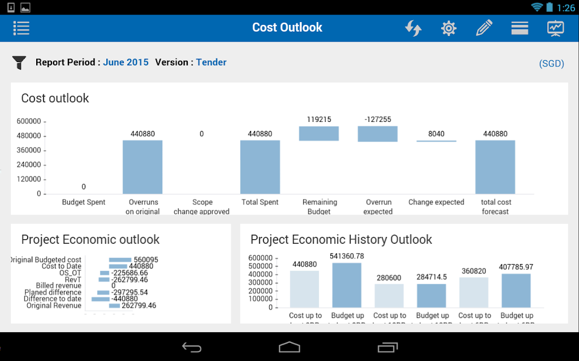Open the stacked bars layout icon

[520, 28]
